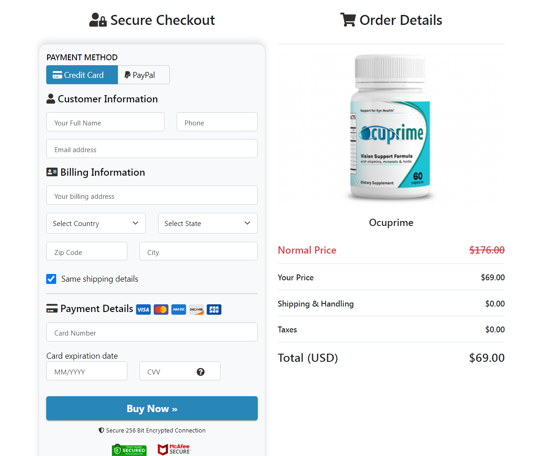Click the Visa card icon
540x456 pixels.
click(x=143, y=310)
